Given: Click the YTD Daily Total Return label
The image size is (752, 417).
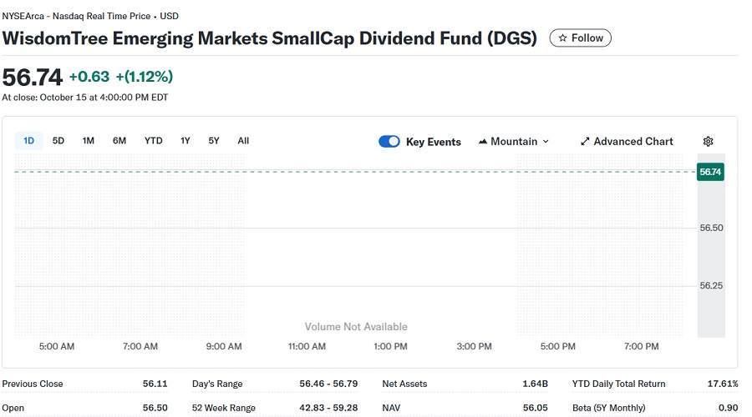Looking at the screenshot, I should point(618,384).
